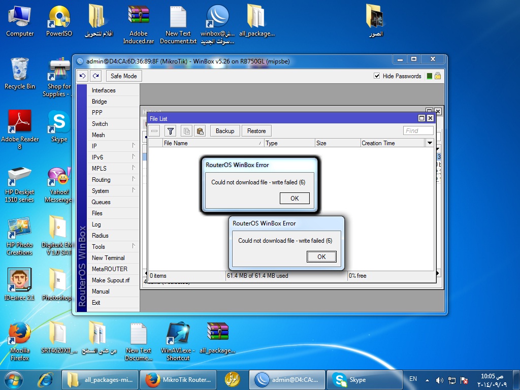The image size is (520, 390).
Task: Toggle the Hide Passwords checkbox
Action: pyautogui.click(x=377, y=76)
